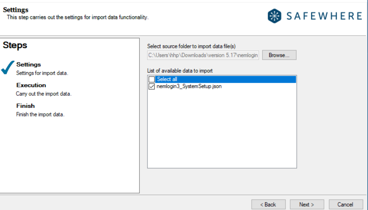This screenshot has width=368, height=210.
Task: Uncheck the nemlogin3_SystemSetup.json checkbox
Action: pyautogui.click(x=152, y=86)
